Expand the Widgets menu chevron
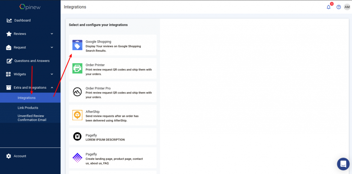Image resolution: width=352 pixels, height=174 pixels. point(52,74)
